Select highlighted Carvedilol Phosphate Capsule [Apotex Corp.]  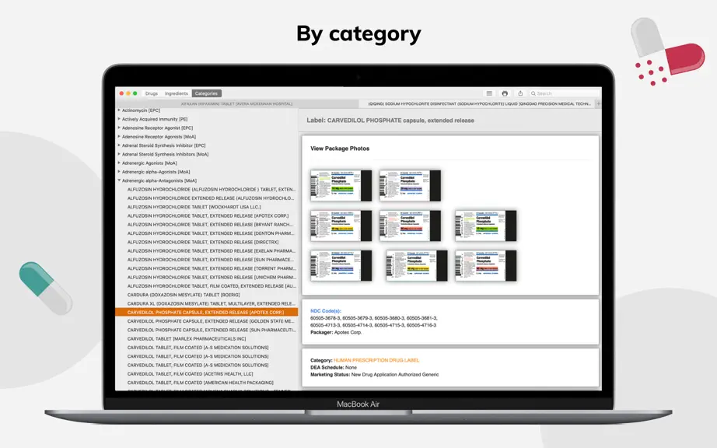[x=207, y=312]
